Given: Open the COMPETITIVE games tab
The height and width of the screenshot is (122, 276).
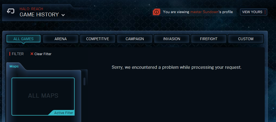Looking at the screenshot, I should click(97, 39).
